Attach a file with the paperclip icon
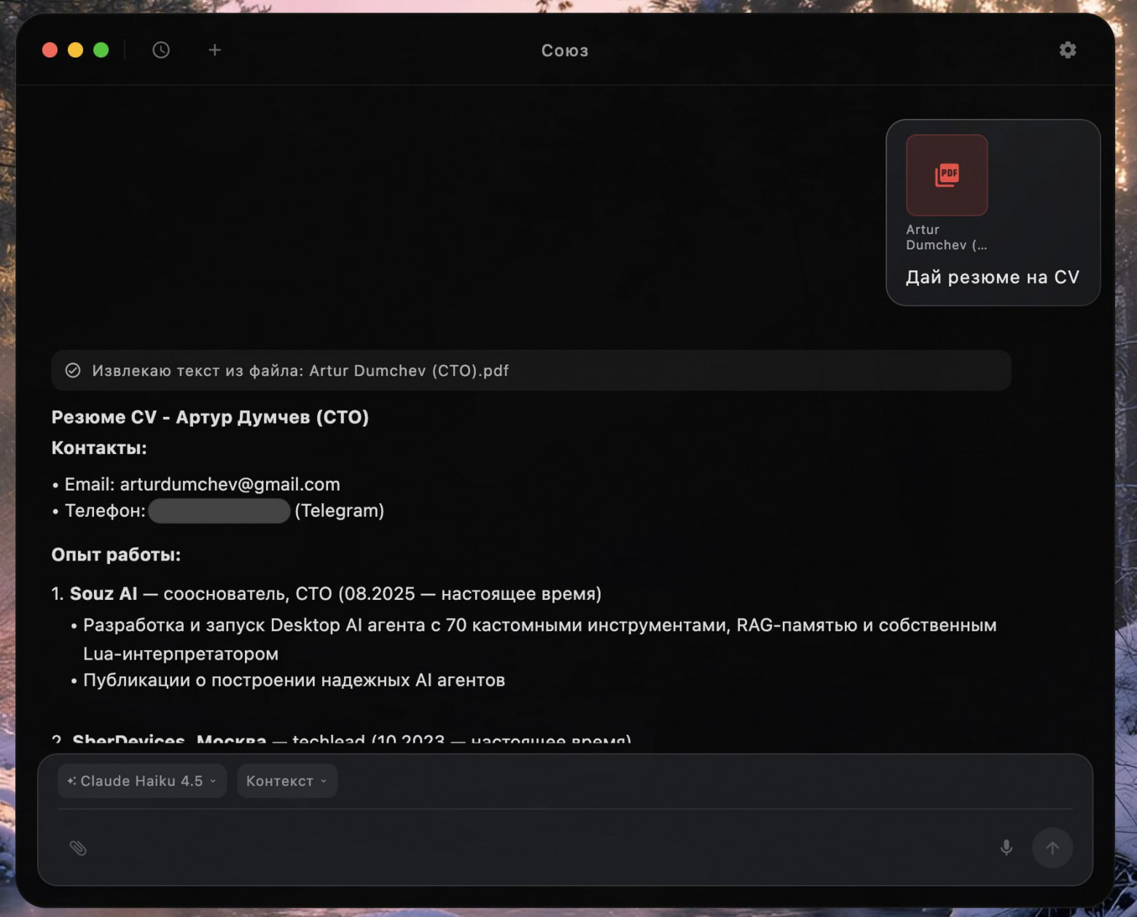 (x=77, y=848)
